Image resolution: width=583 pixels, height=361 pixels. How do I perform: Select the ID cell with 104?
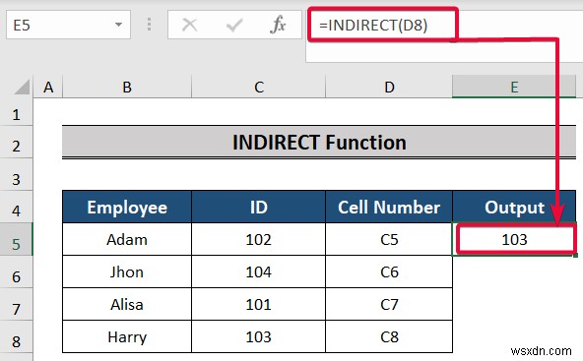[x=259, y=271]
